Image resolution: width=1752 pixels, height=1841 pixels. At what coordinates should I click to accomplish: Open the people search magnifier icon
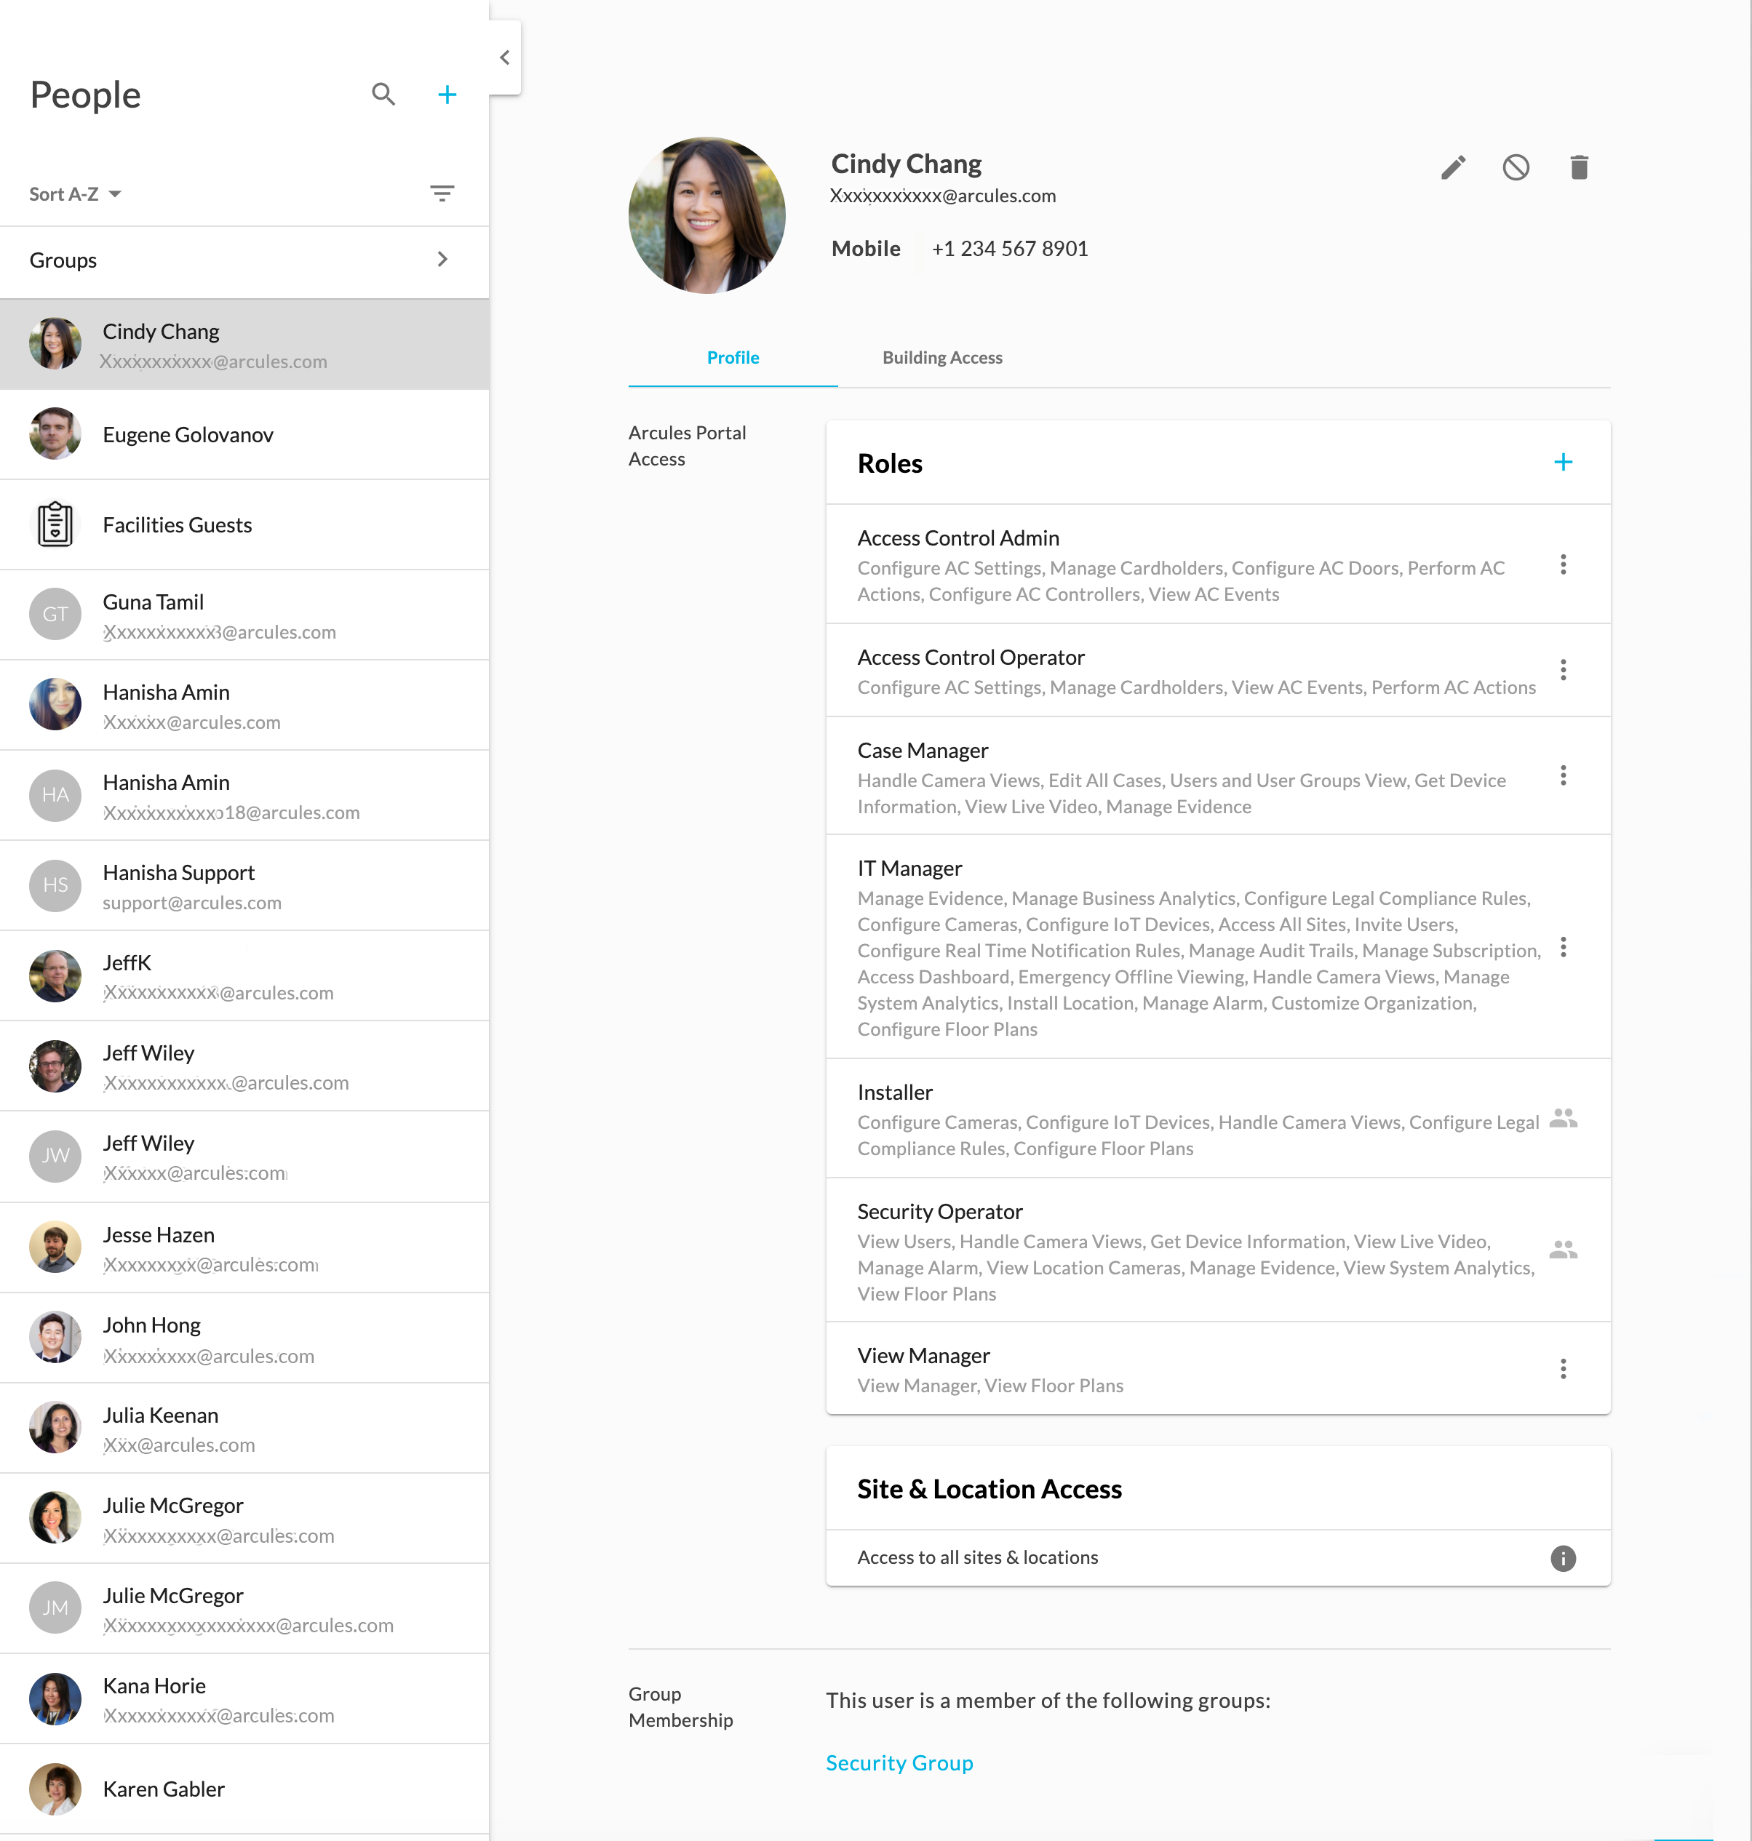[383, 95]
